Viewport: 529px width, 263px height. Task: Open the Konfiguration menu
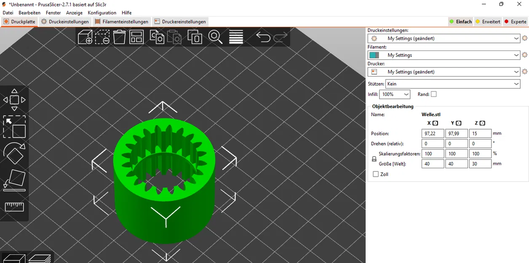pyautogui.click(x=102, y=13)
